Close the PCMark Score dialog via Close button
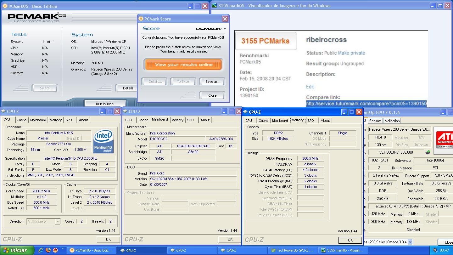This screenshot has height=255, width=453. pyautogui.click(x=212, y=95)
